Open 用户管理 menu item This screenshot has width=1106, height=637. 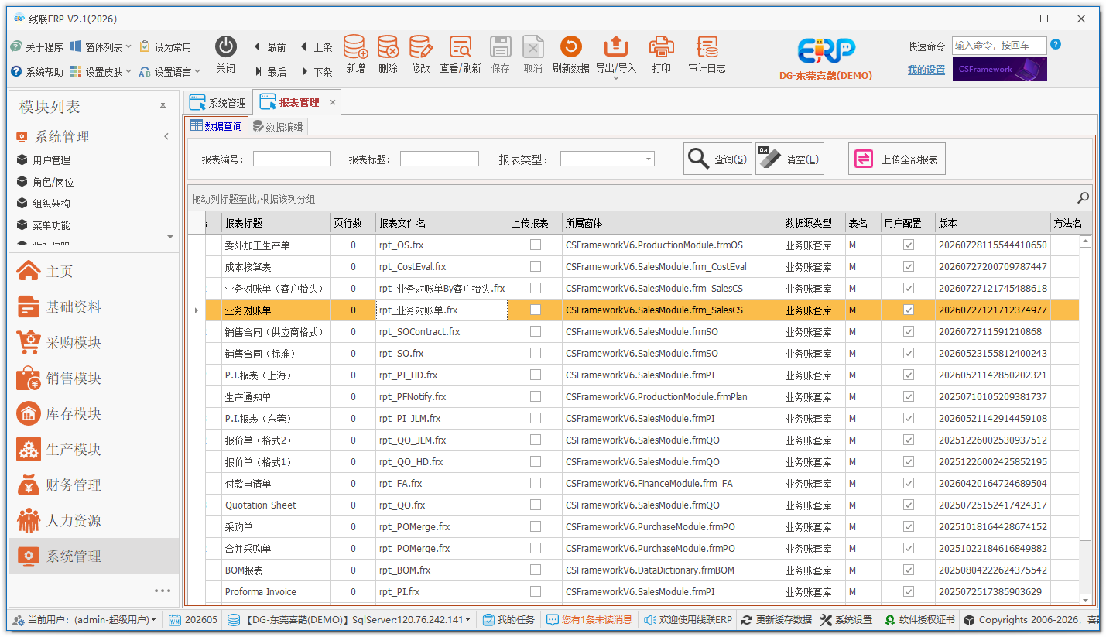coord(52,160)
